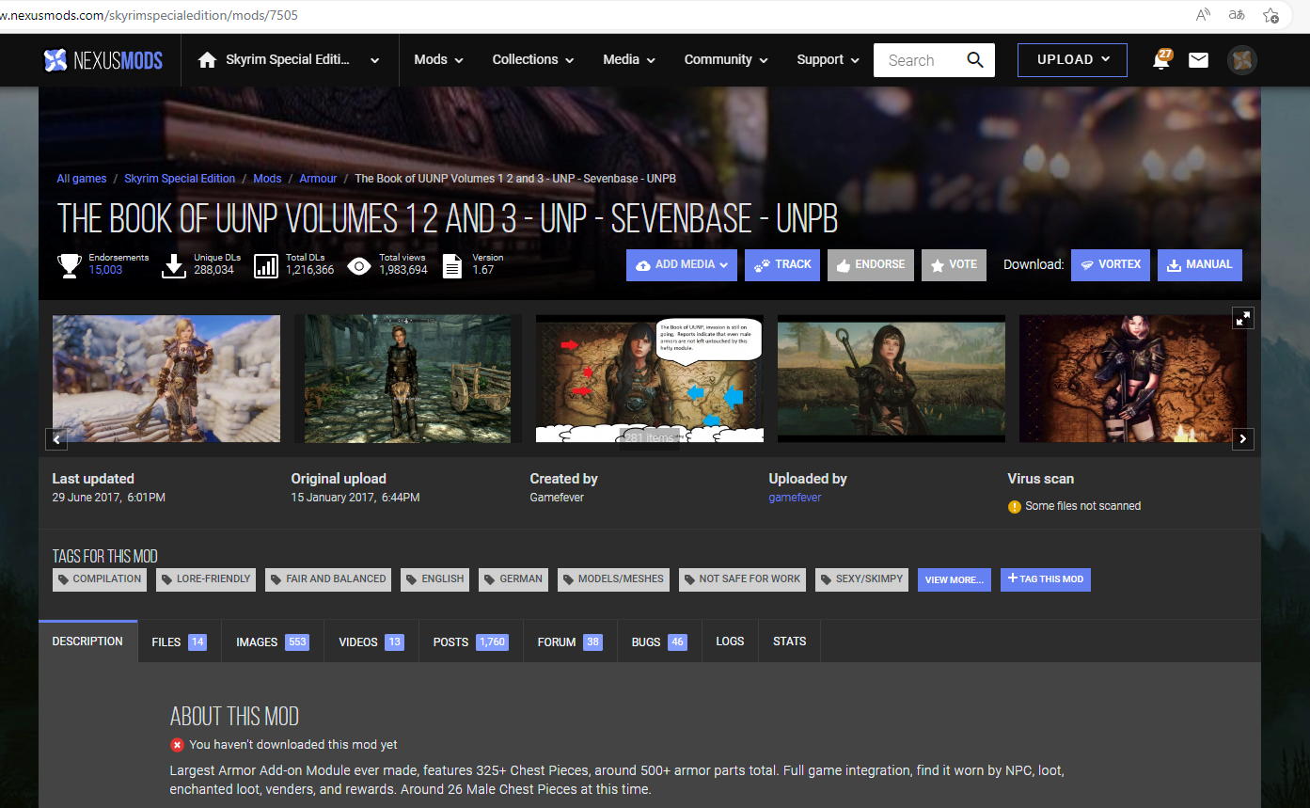Screen dimensions: 1310x808
Task: Click the total views eye icon
Action: 359,266
